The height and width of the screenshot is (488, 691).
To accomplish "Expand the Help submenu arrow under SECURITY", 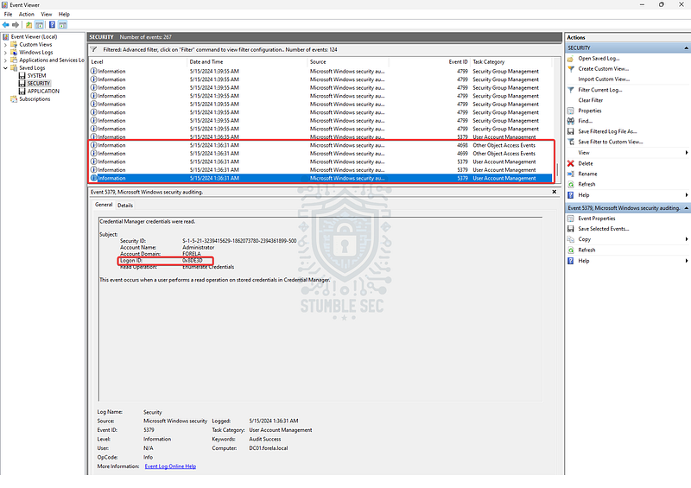I will pos(686,195).
